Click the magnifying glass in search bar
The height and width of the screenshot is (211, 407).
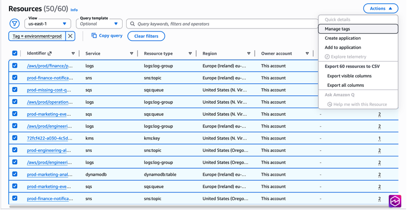[132, 23]
